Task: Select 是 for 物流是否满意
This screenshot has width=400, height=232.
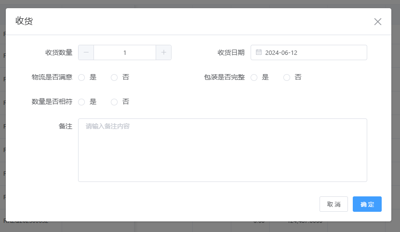Action: click(82, 77)
